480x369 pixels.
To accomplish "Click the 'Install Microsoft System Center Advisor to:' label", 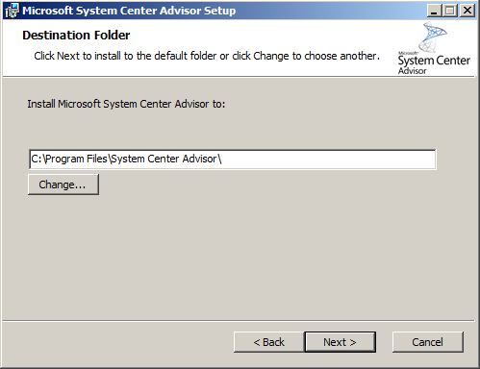I will (126, 104).
